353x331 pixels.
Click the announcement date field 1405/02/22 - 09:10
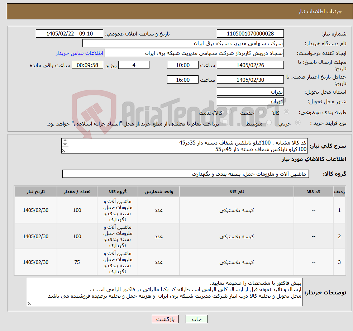(x=69, y=34)
